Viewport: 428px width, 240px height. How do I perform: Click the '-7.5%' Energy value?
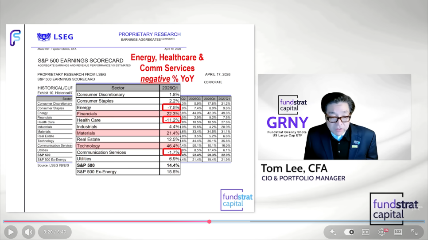(171, 107)
